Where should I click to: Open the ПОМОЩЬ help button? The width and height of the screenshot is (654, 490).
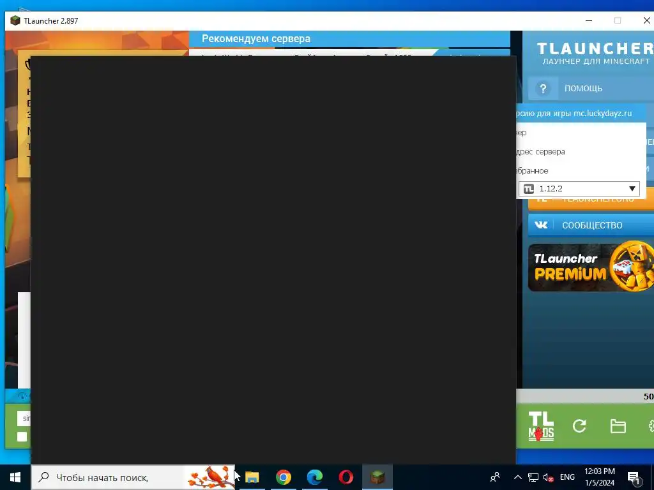(x=591, y=88)
